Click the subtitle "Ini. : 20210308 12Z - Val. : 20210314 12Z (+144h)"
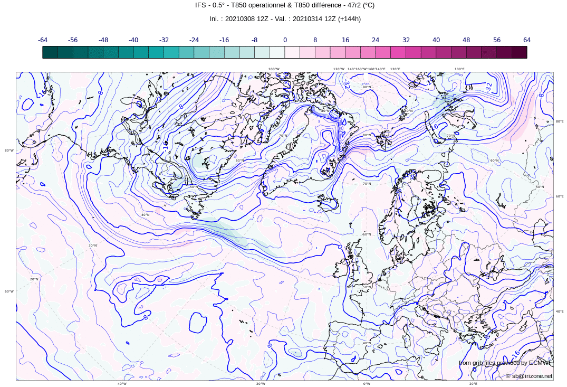Screen dimensions: 567x387 (285, 19)
